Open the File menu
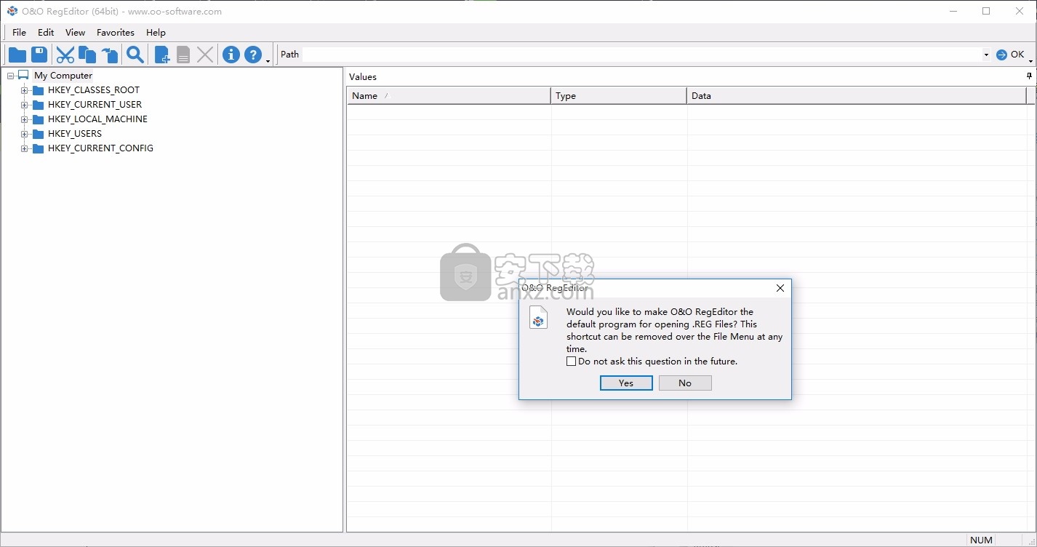The image size is (1037, 547). coord(19,32)
